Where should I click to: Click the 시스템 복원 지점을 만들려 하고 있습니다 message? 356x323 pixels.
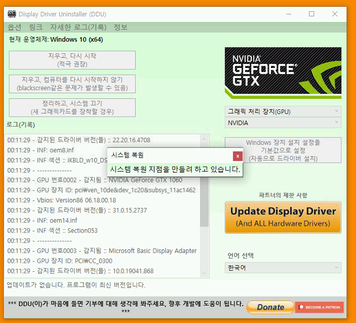(x=175, y=169)
